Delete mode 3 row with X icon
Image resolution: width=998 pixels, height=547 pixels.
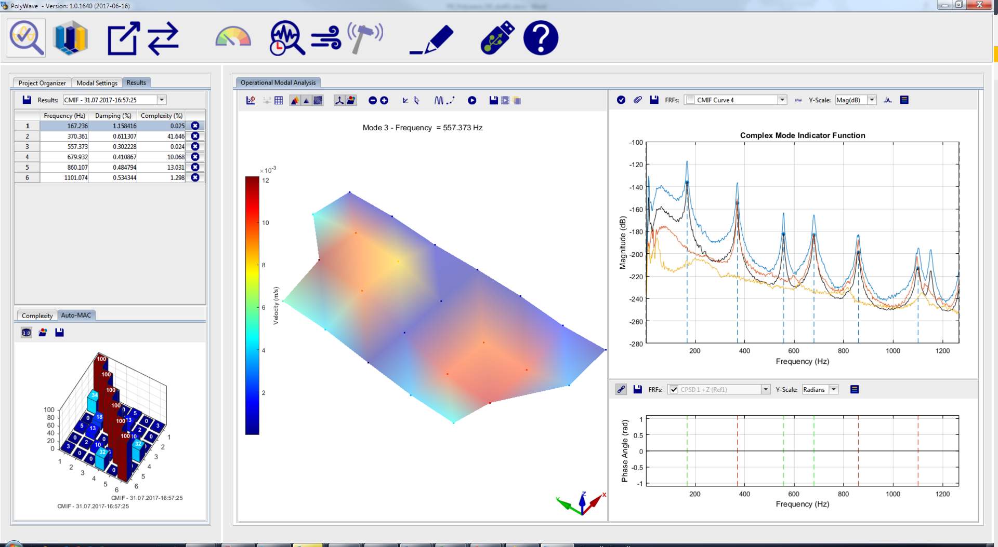195,146
